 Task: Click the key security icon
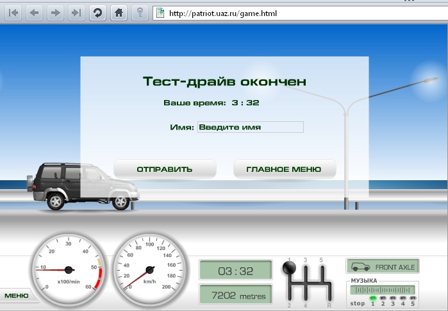(138, 12)
